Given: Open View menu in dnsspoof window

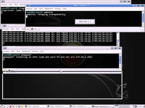Looking at the screenshot, I should [18, 51].
